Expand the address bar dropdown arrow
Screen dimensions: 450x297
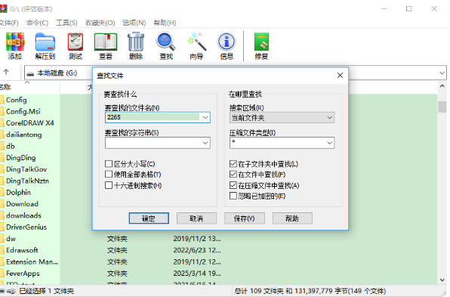click(442, 73)
